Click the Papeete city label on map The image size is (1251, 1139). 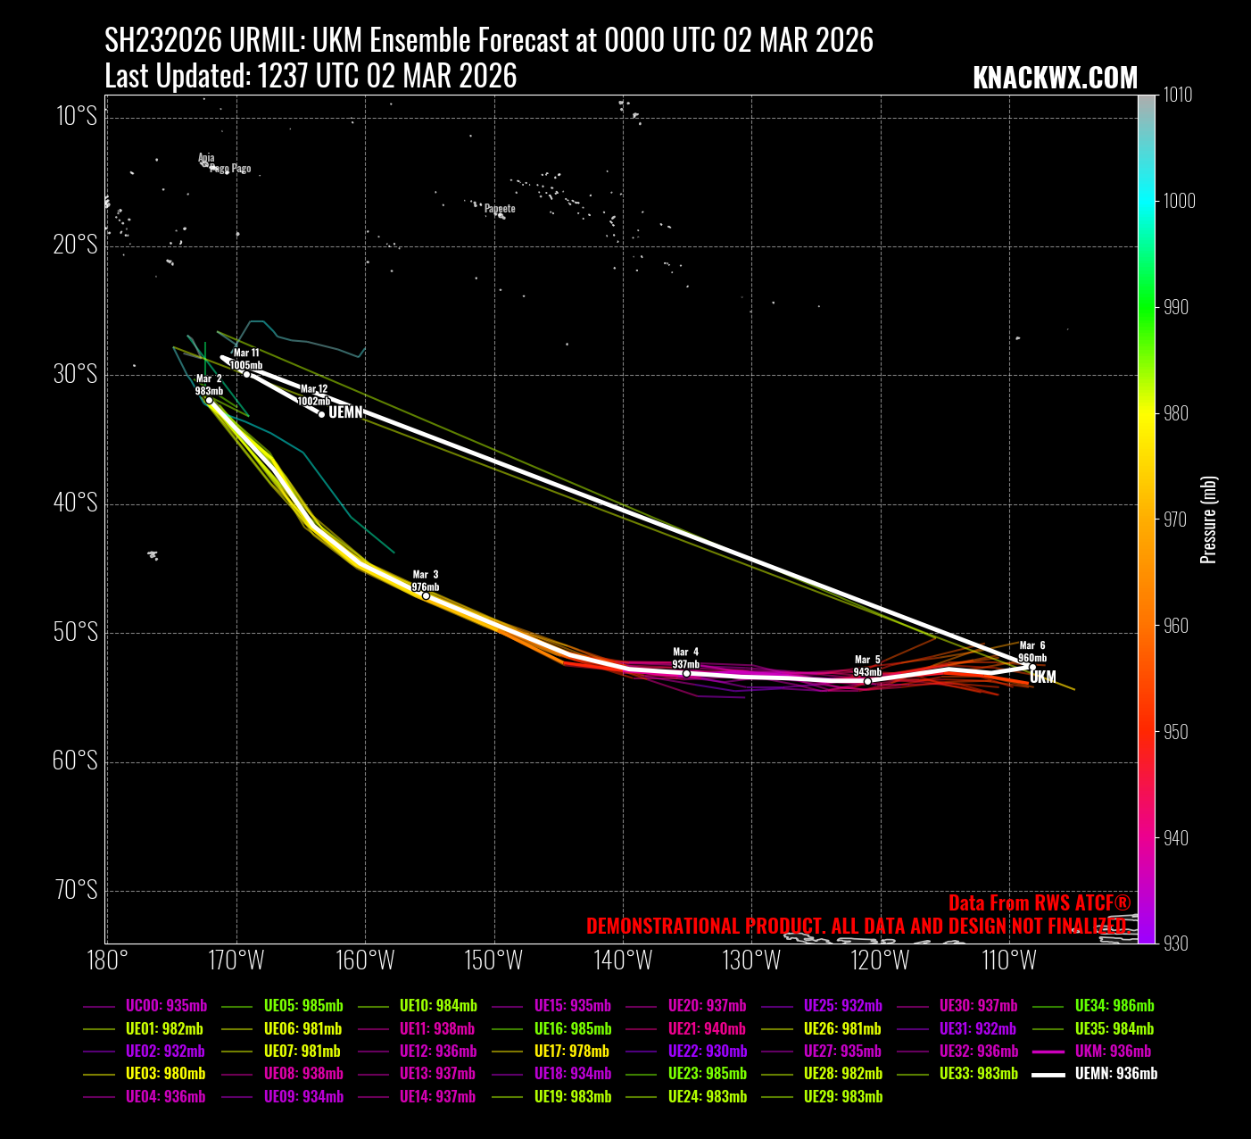[500, 209]
